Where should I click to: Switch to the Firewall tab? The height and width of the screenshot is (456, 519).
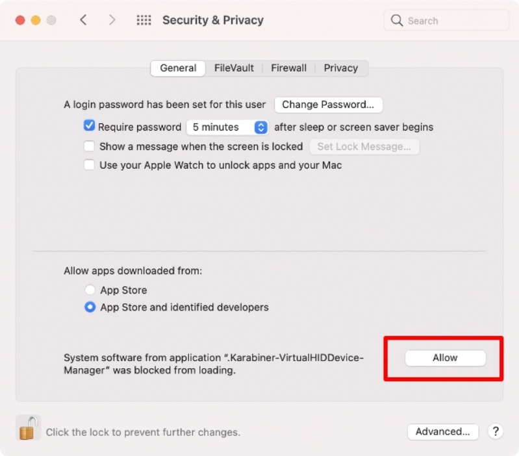288,68
